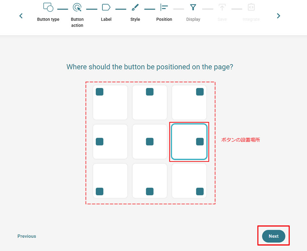Click the left chevron to scroll steps
The height and width of the screenshot is (251, 307).
[x=21, y=15]
